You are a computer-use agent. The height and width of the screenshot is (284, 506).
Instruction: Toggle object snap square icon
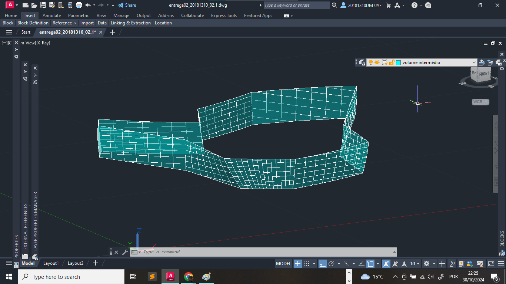[370, 264]
